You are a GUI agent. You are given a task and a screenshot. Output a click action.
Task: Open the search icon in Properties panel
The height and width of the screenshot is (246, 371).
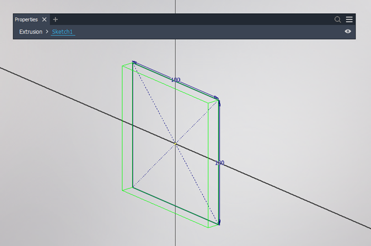(338, 20)
